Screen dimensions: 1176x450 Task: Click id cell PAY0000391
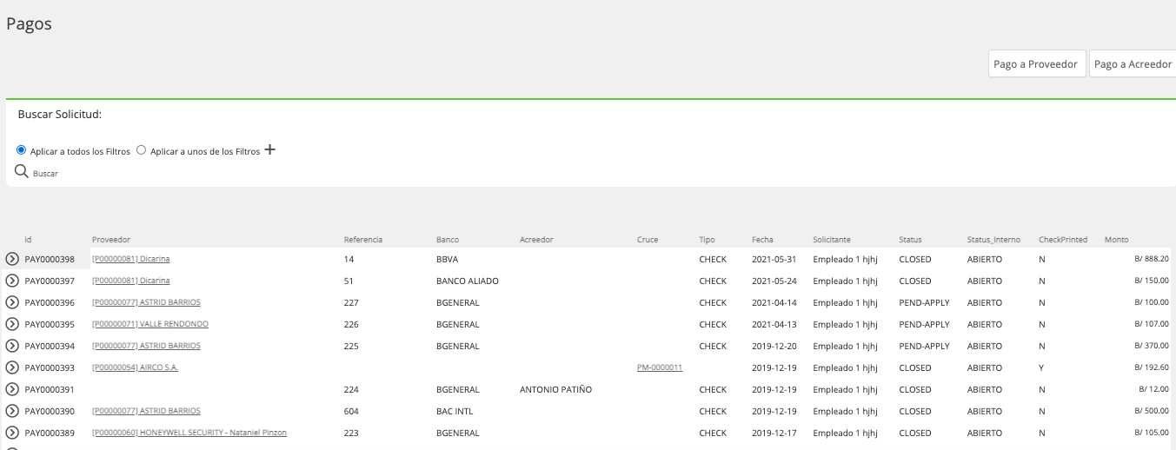coord(50,389)
